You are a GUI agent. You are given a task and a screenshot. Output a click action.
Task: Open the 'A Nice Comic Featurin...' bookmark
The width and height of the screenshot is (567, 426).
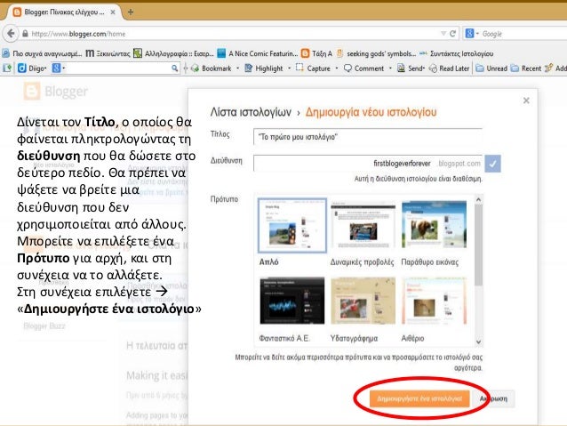coord(258,53)
